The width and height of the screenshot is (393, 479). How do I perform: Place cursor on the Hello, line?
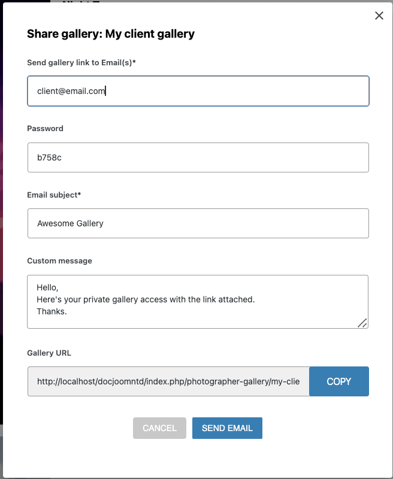(x=48, y=287)
